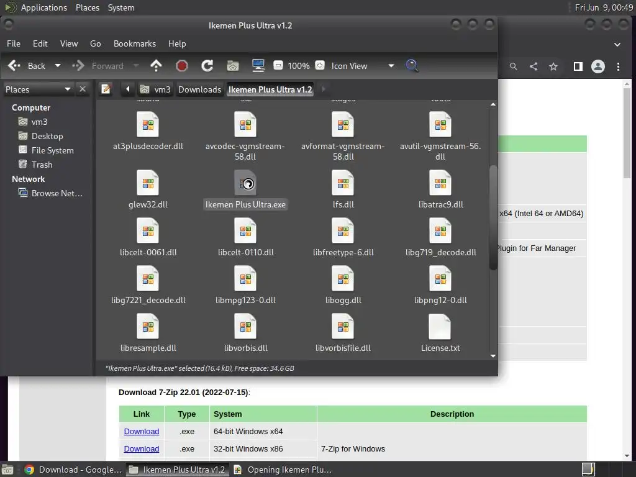Screen dimensions: 636x477
Task: Open the Back history dropdown arrow
Action: pos(58,66)
